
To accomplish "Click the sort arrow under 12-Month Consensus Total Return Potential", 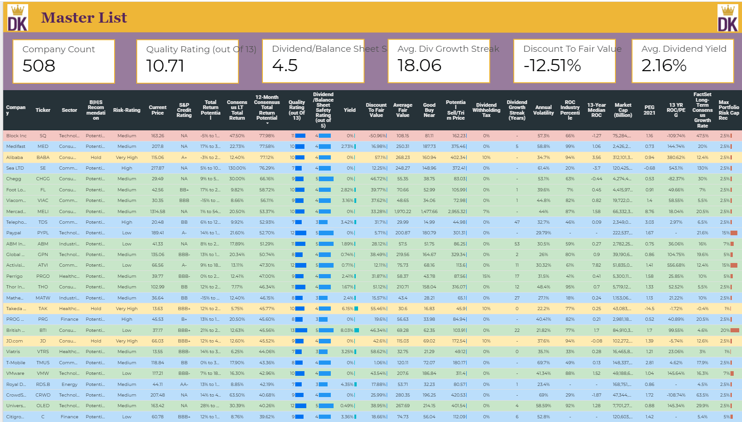I will click(267, 123).
